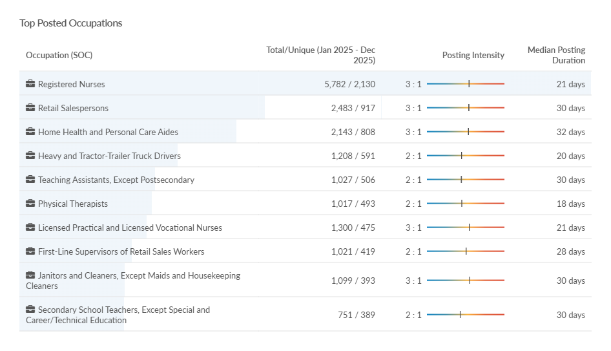Click the briefcase icon beside Registered Nurses

[x=30, y=84]
